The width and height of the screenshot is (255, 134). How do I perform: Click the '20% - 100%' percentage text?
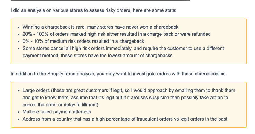tap(34, 34)
